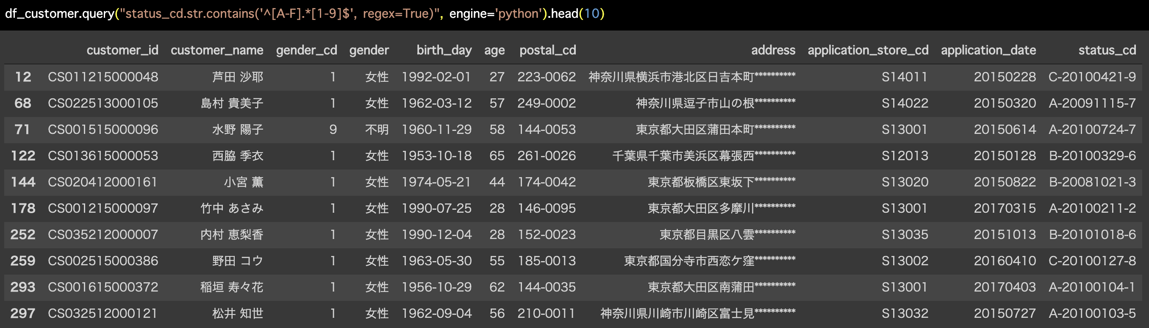Click status code A-20091115-7
The image size is (1149, 328).
click(x=1092, y=103)
